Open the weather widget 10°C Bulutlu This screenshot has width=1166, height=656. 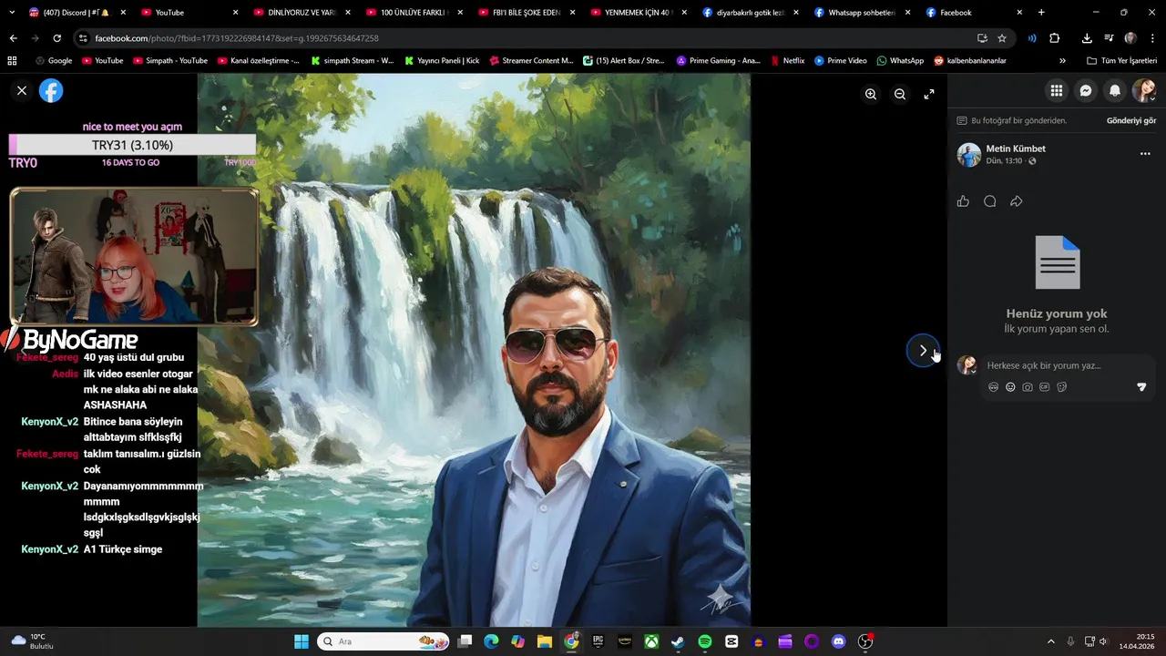[x=33, y=641]
